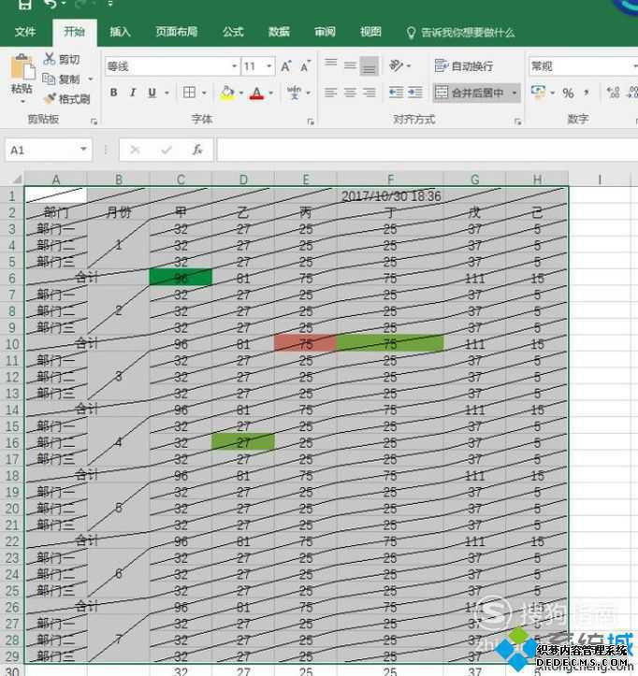This screenshot has width=638, height=676.
Task: Open the 文件 tab
Action: click(x=25, y=32)
